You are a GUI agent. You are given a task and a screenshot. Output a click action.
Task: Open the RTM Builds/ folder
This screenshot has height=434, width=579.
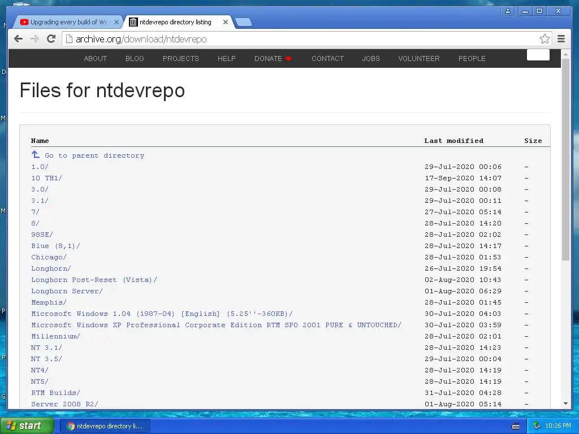(x=55, y=393)
